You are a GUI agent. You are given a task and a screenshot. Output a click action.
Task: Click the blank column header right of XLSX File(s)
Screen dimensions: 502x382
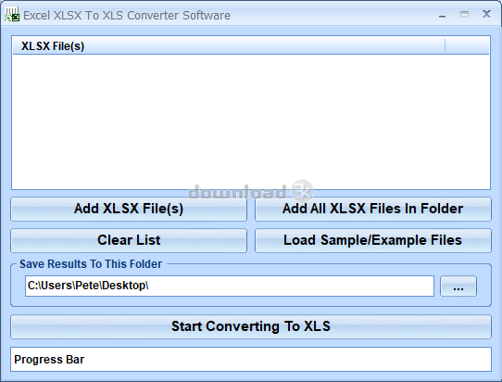[x=467, y=46]
